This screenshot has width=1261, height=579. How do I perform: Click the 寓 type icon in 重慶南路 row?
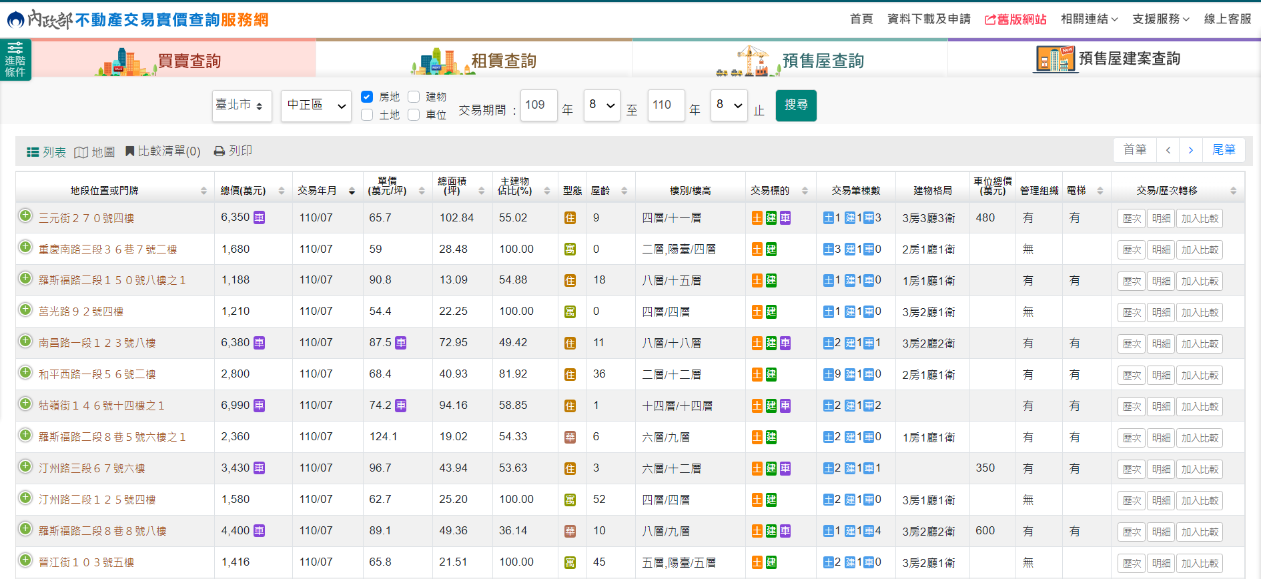(x=570, y=249)
